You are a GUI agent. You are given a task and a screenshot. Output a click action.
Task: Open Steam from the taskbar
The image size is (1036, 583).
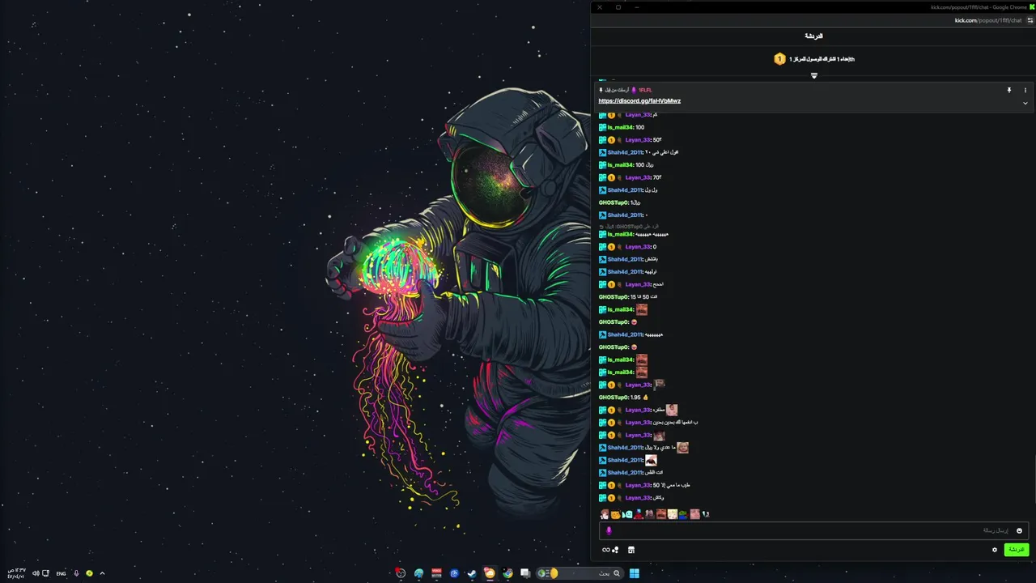click(x=472, y=573)
